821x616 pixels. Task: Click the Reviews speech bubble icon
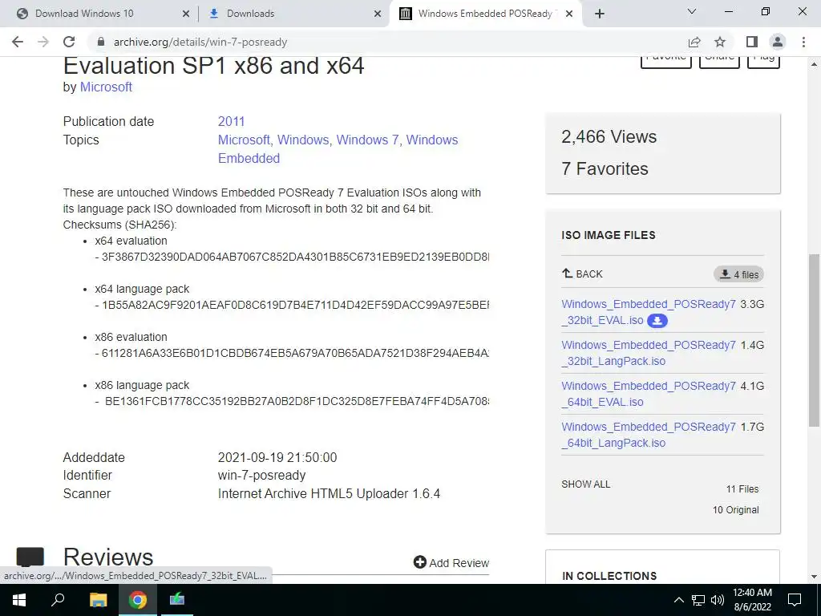click(x=30, y=557)
